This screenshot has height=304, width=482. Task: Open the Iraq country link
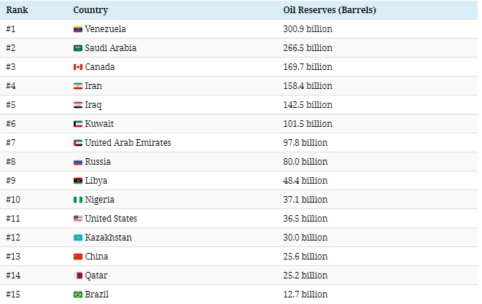click(93, 105)
